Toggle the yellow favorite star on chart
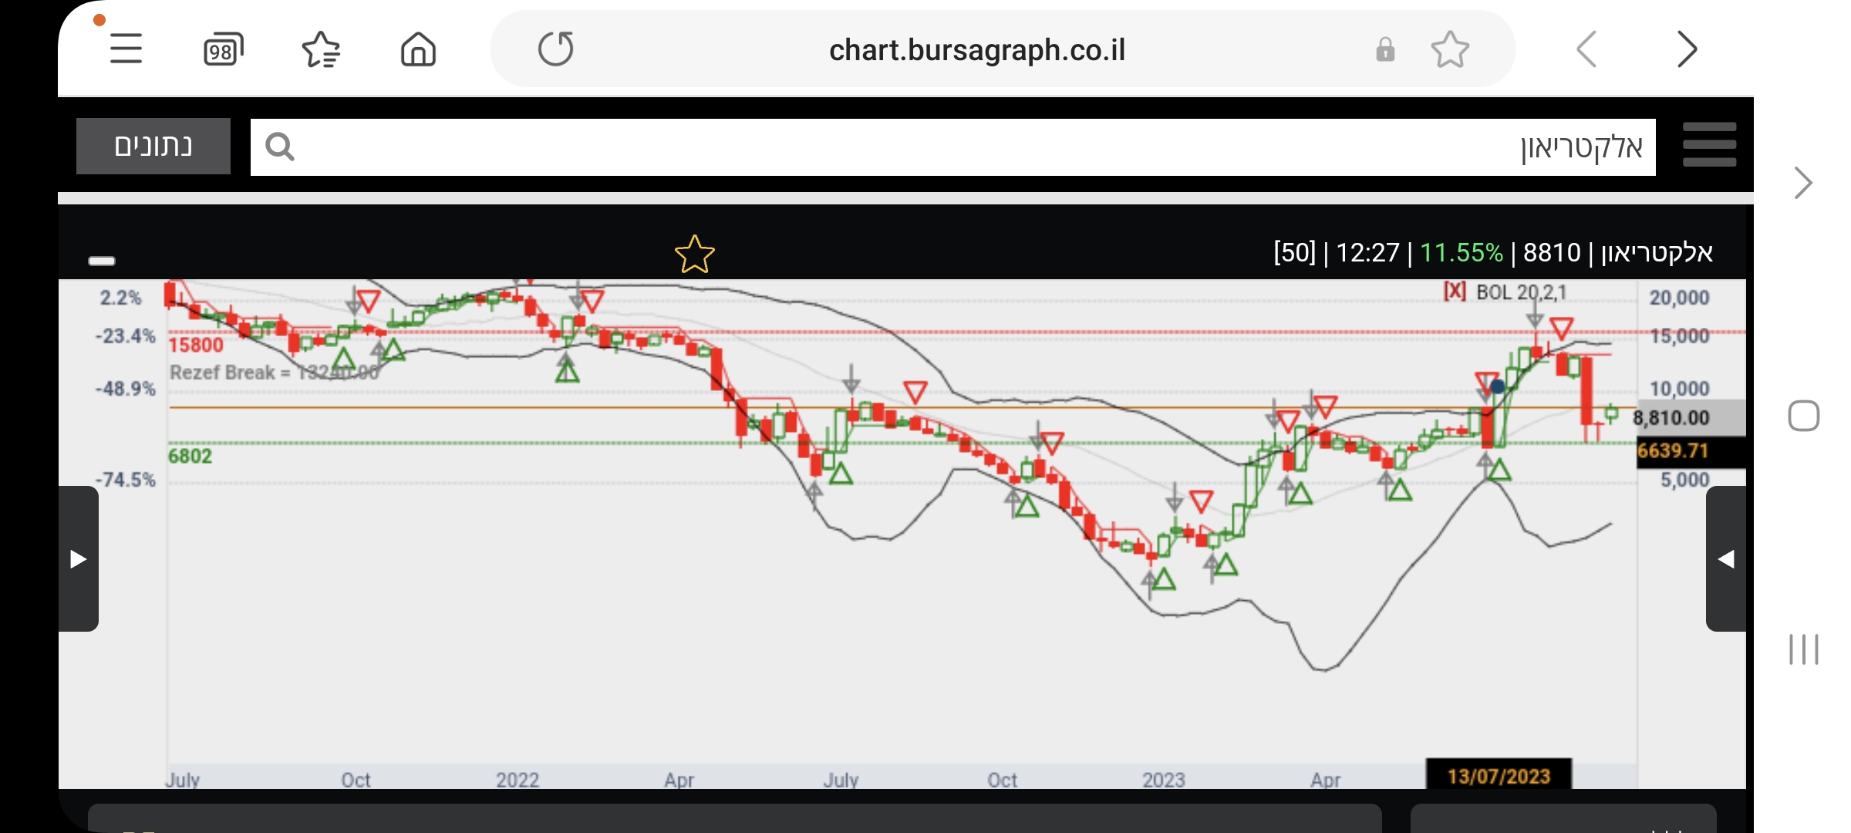The image size is (1851, 833). [x=694, y=255]
